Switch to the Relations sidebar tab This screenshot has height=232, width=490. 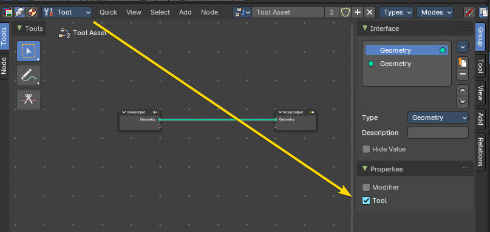pos(481,152)
